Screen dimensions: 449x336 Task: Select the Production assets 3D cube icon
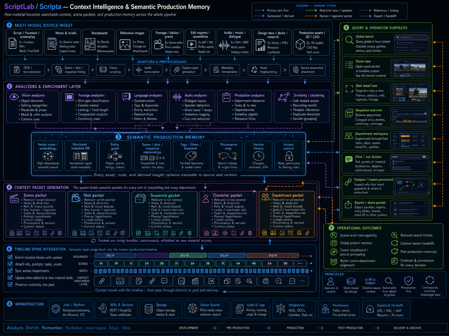(300, 45)
